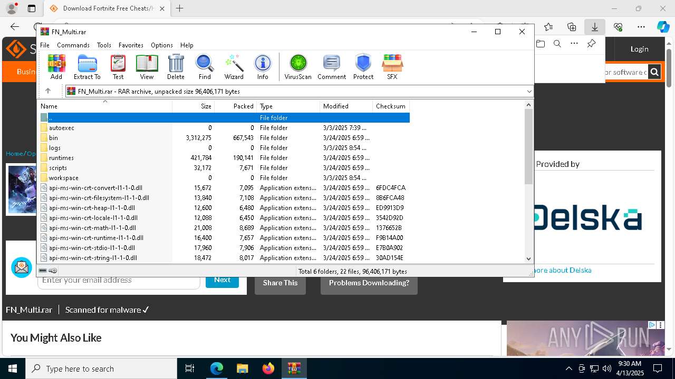
Task: Click the Add toolbar icon in WinRAR
Action: point(56,67)
